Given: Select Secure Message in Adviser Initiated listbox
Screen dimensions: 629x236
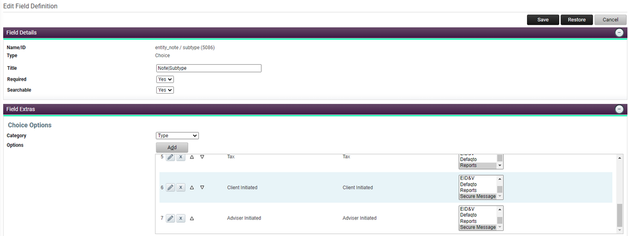Looking at the screenshot, I should (x=477, y=227).
